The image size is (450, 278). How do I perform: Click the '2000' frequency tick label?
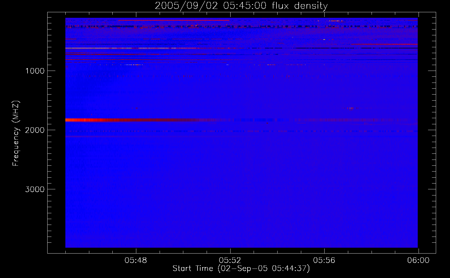click(35, 130)
